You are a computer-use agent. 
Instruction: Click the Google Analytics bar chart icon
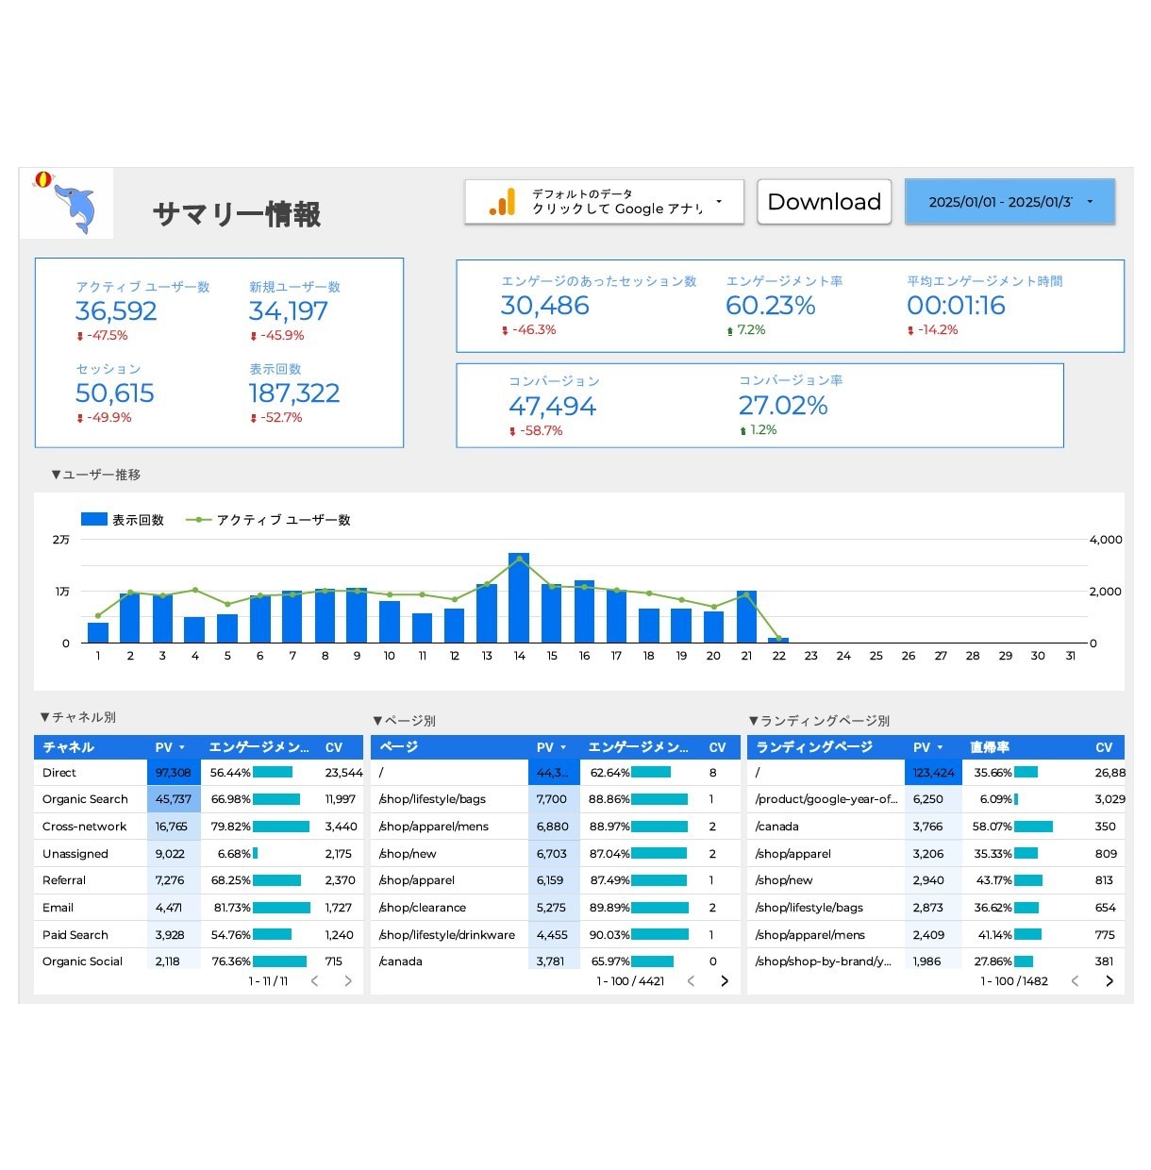click(502, 202)
